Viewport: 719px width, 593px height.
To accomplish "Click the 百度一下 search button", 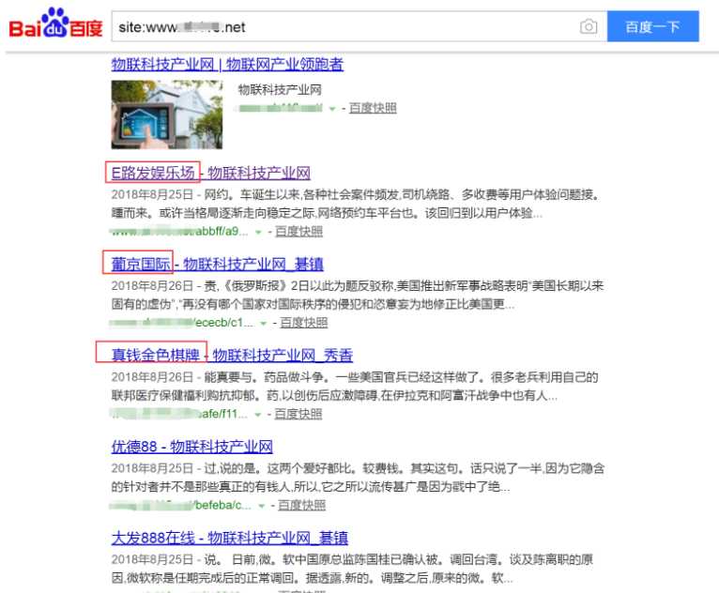I will coord(653,26).
